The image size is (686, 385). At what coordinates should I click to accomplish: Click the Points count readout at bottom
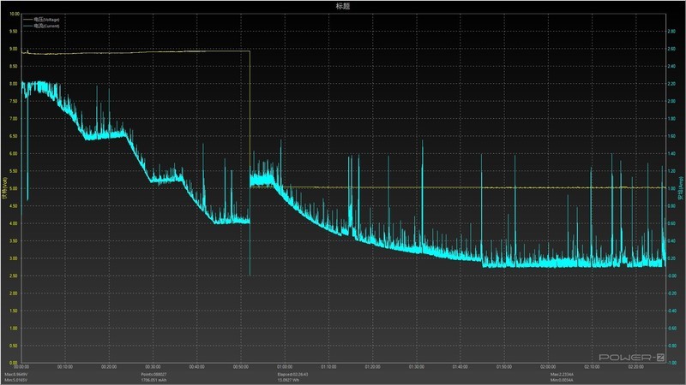coord(156,374)
